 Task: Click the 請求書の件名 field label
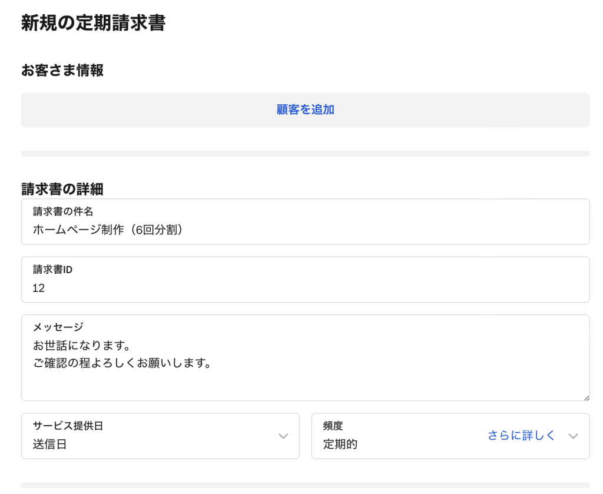click(x=63, y=212)
